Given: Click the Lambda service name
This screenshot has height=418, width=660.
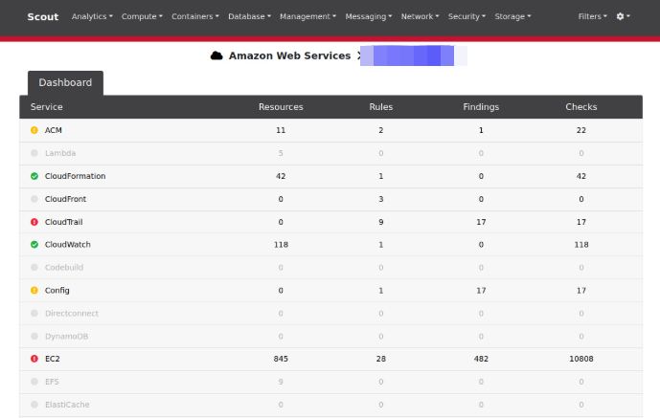Looking at the screenshot, I should (x=60, y=153).
